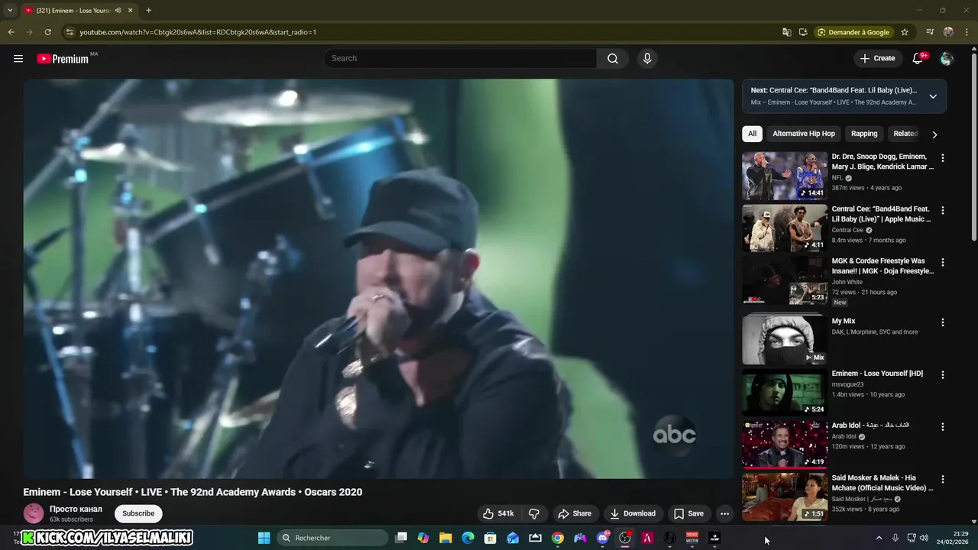This screenshot has height=550, width=978.
Task: Open Microsoft Edge from the taskbar
Action: click(x=468, y=538)
